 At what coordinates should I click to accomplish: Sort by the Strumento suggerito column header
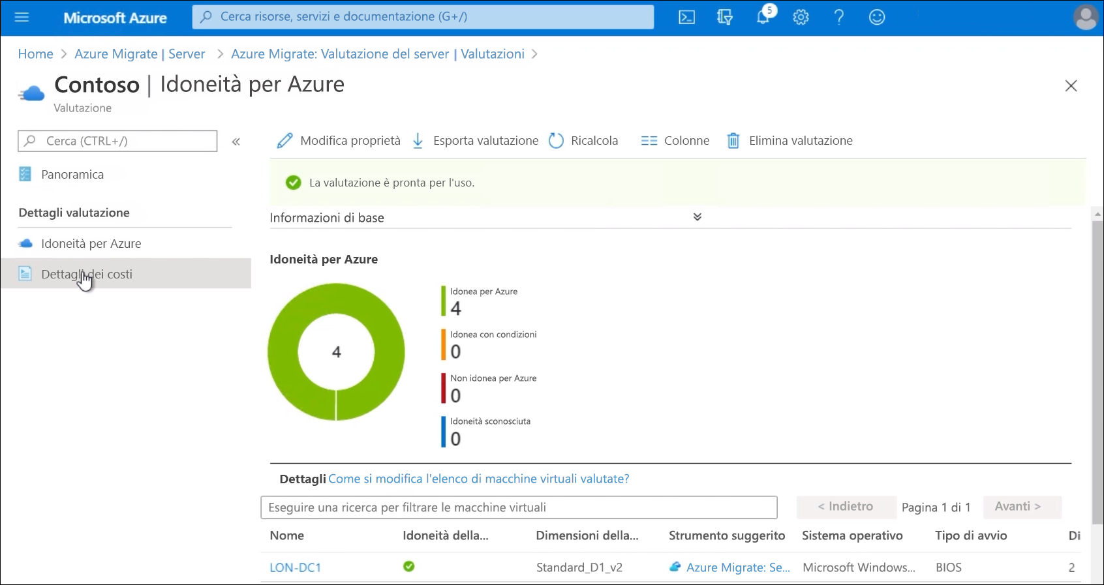727,535
